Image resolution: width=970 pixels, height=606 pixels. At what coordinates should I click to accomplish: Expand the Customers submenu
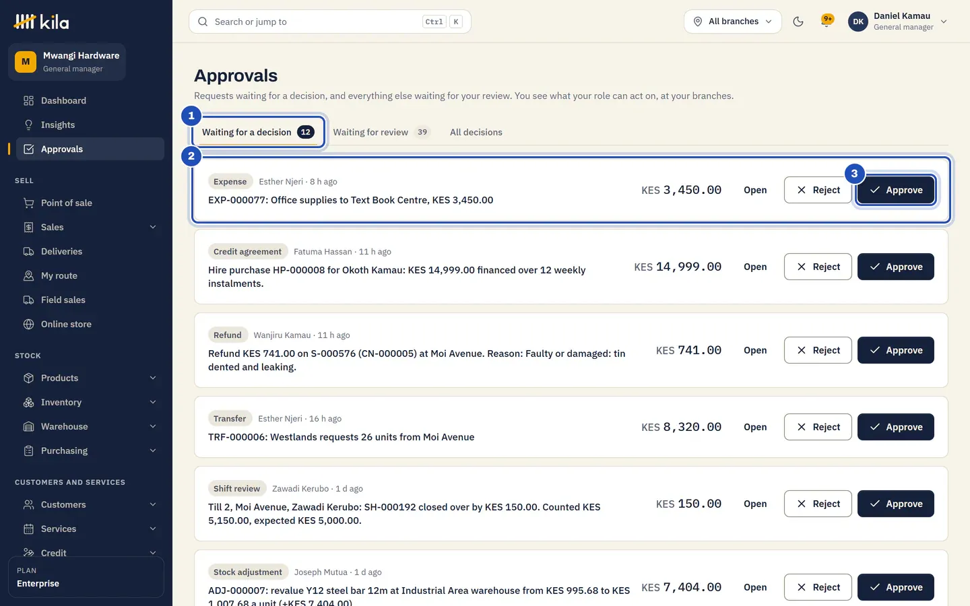(153, 504)
